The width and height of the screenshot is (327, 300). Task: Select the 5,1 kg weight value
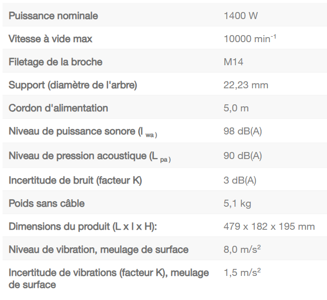point(237,203)
